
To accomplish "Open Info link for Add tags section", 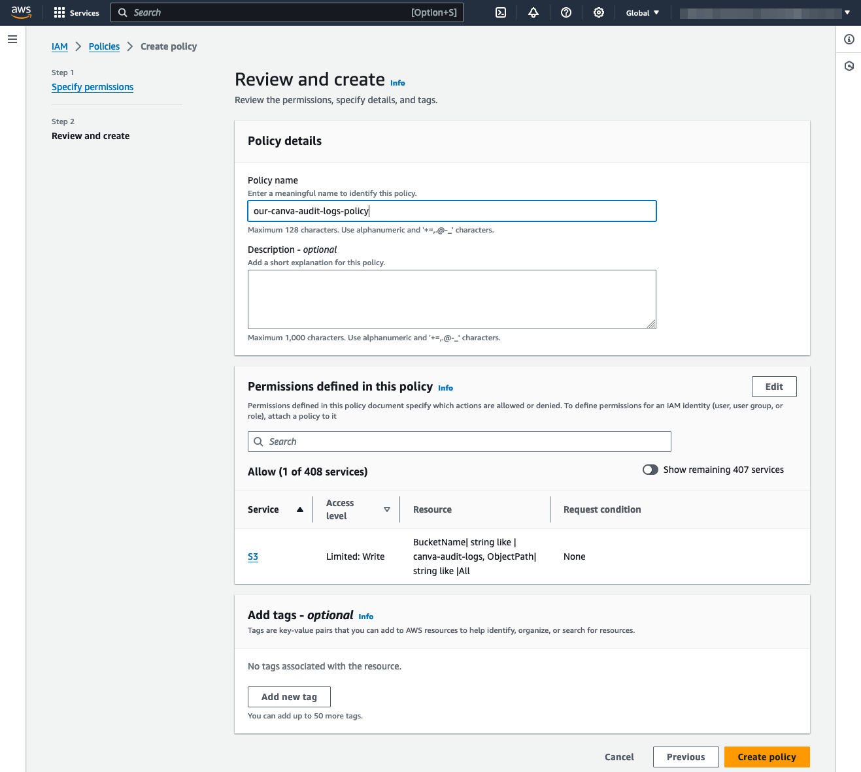I will (x=365, y=617).
